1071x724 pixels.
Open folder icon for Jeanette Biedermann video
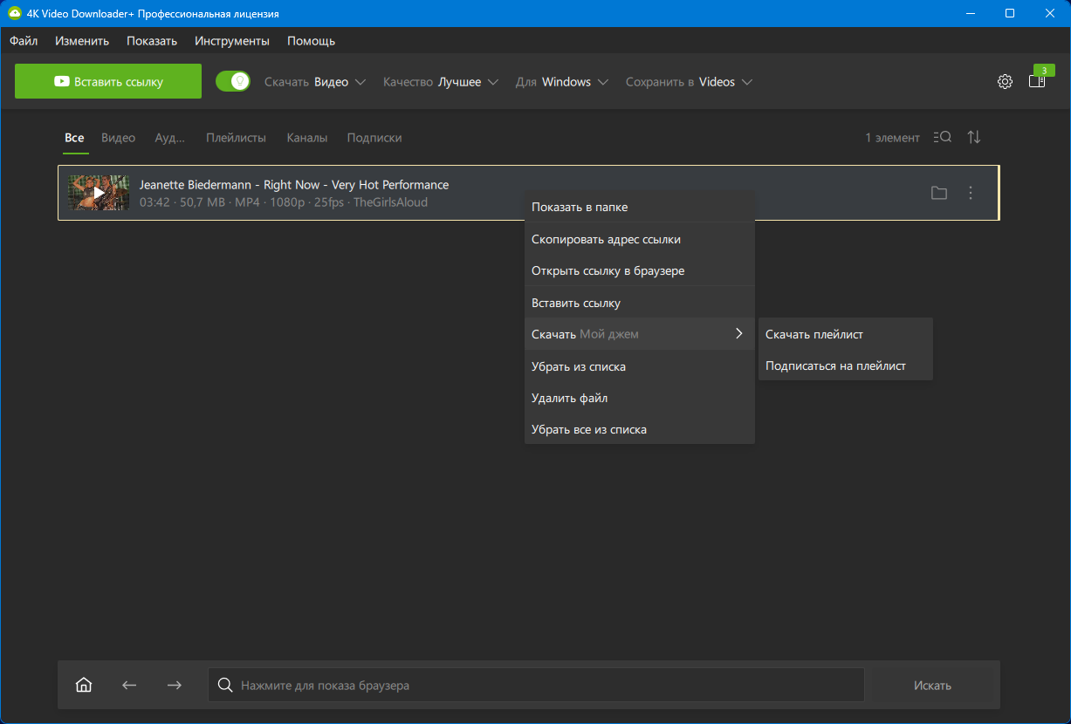pos(938,193)
